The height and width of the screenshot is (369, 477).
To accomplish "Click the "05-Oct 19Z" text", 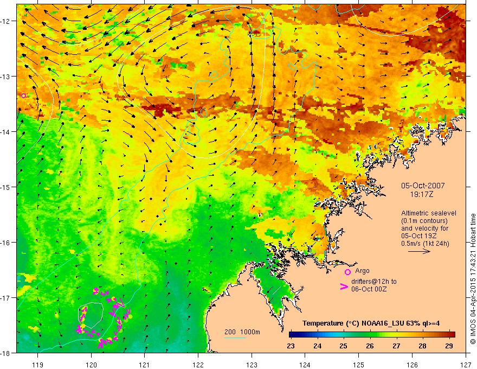I will (x=420, y=236).
